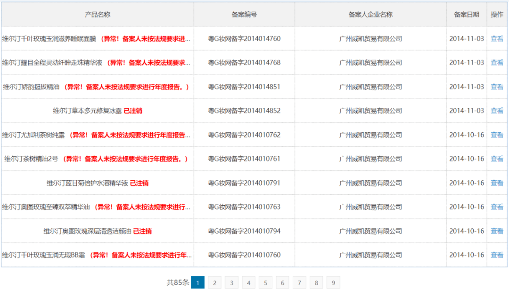Go to page 9 of results
This screenshot has width=509, height=289.
(x=333, y=282)
